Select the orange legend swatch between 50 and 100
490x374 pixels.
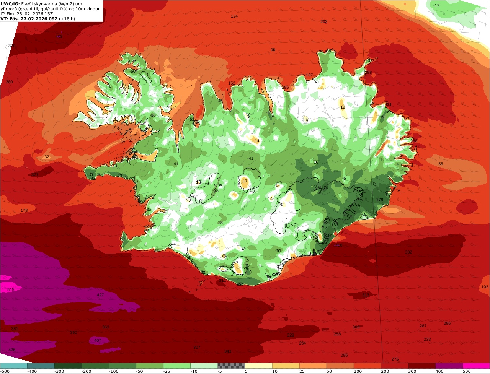pyautogui.click(x=340, y=366)
